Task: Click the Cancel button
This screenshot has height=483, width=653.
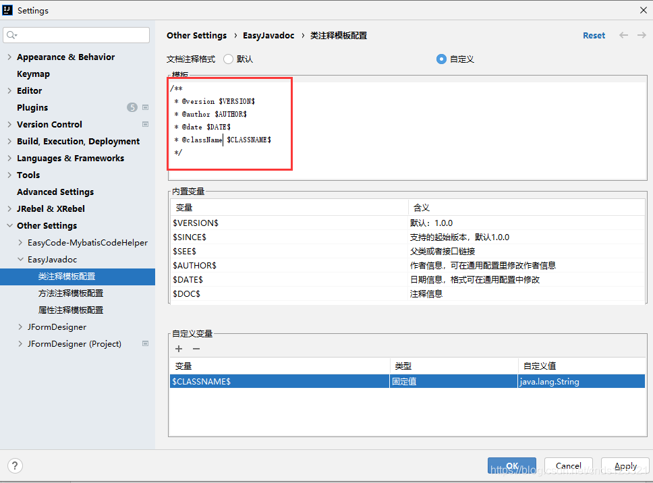Action: 569,465
